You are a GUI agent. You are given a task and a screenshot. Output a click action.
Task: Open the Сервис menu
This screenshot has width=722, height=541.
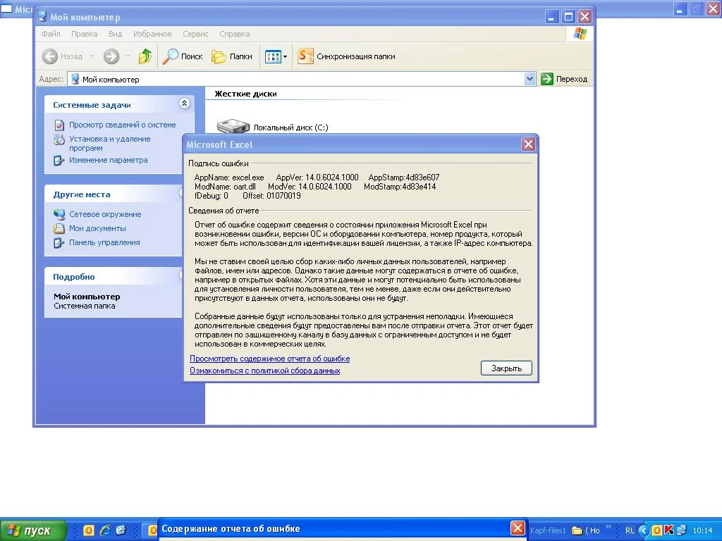click(196, 34)
